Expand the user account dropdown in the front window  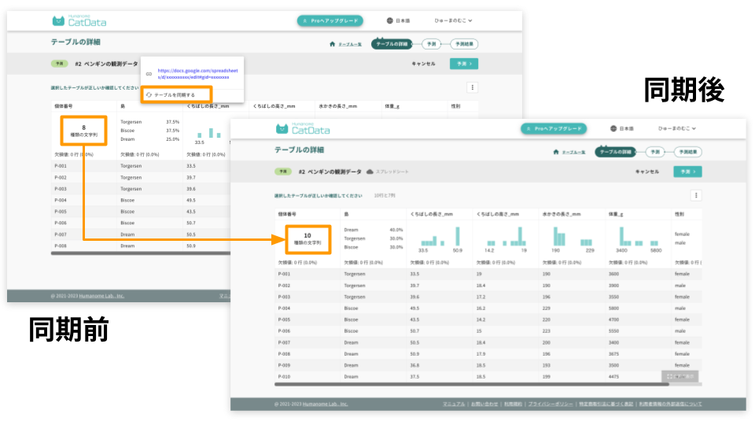676,128
